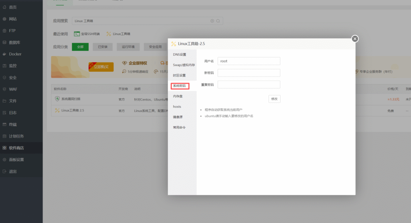411x223 pixels.
Task: Click the Docker icon in sidebar
Action: point(5,54)
